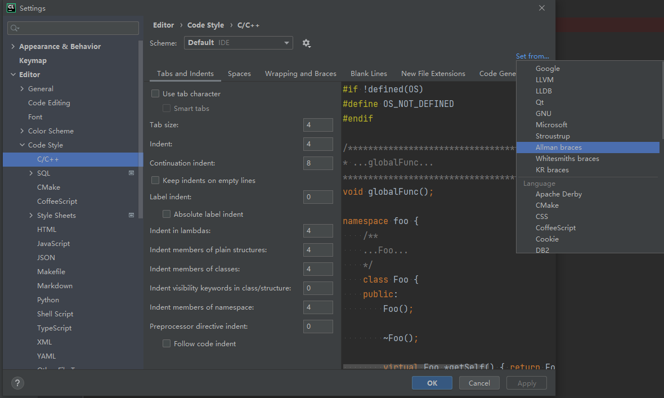664x398 pixels.
Task: Choose LLDB style option
Action: point(588,91)
